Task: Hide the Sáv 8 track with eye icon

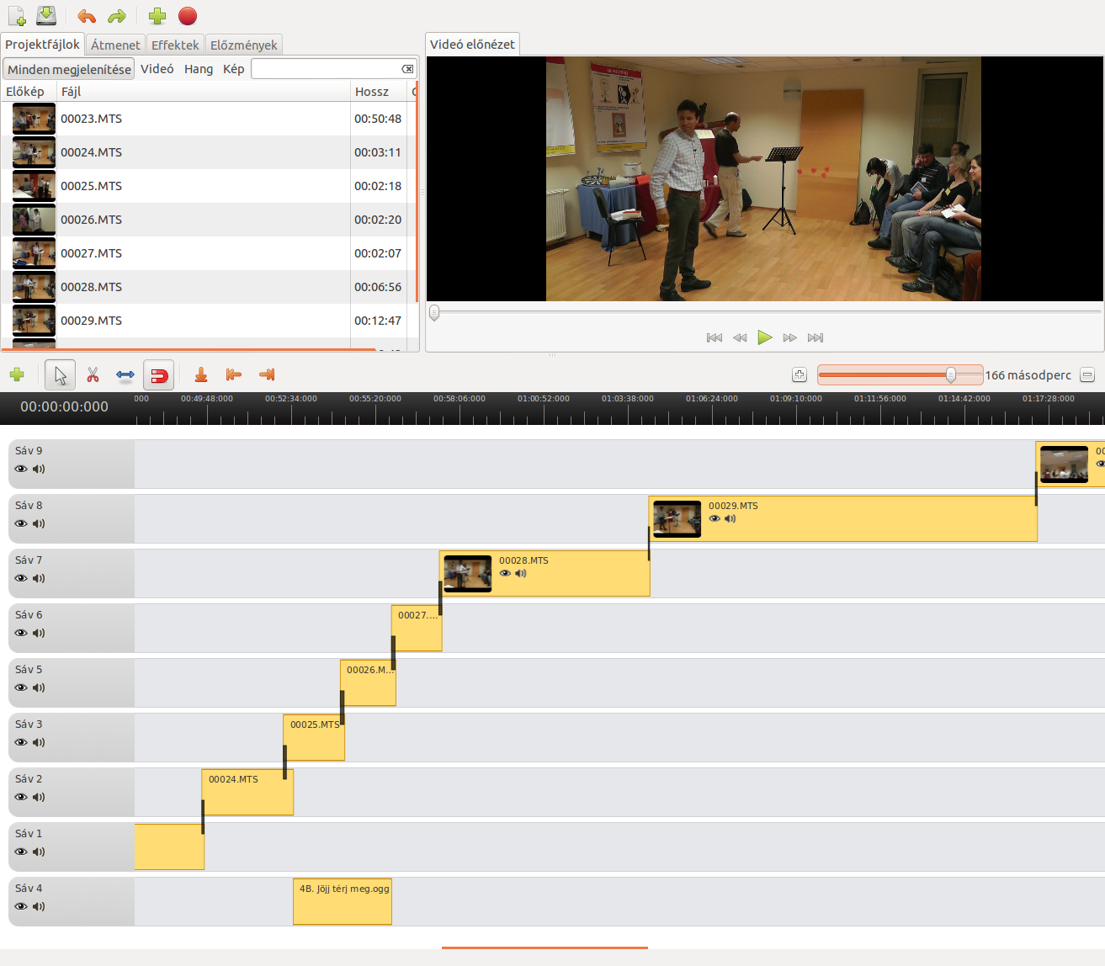Action: pyautogui.click(x=21, y=523)
